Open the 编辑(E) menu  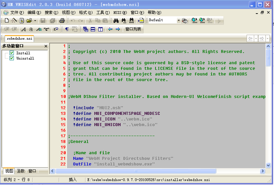point(34,13)
